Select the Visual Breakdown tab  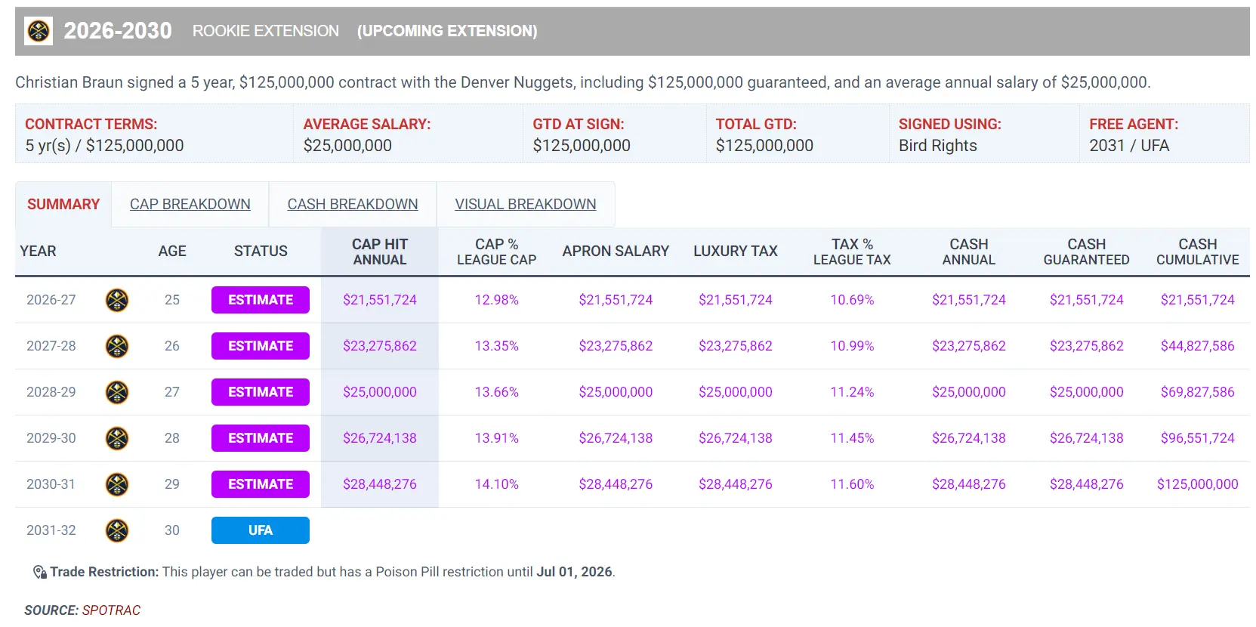tap(525, 205)
